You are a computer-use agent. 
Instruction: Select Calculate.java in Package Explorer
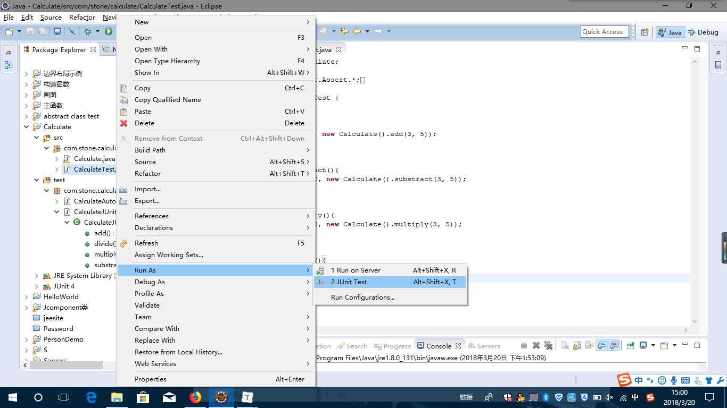(89, 159)
